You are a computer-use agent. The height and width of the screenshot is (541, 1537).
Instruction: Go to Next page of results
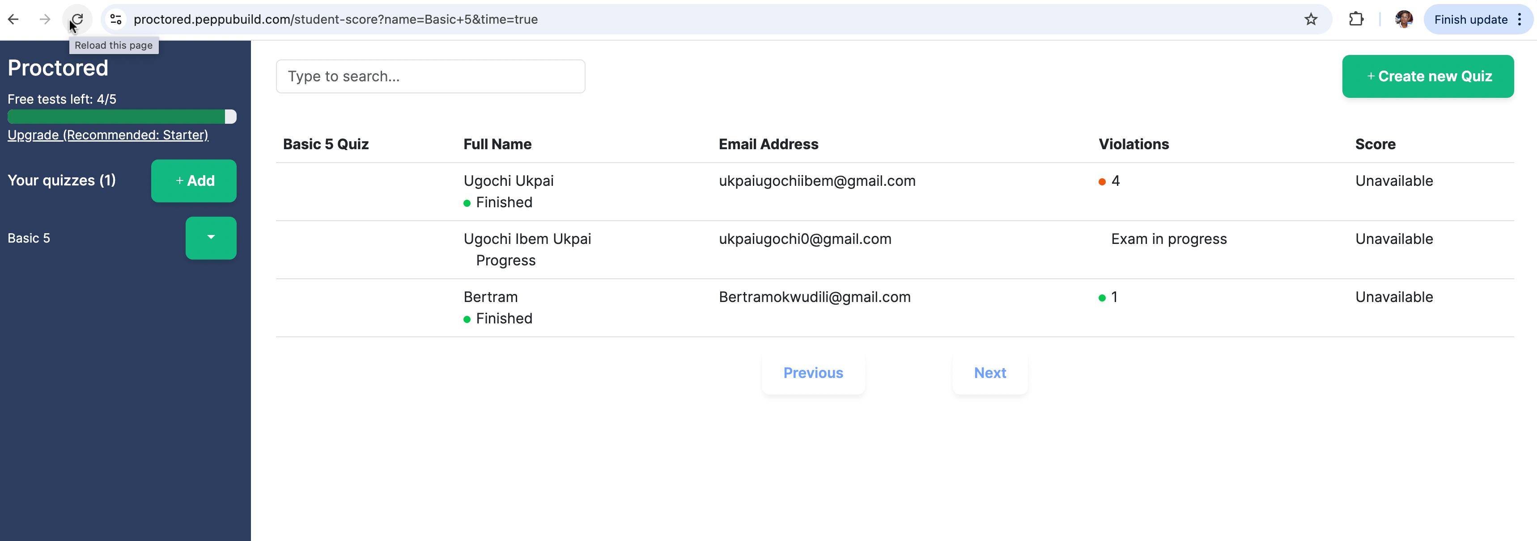coord(990,373)
